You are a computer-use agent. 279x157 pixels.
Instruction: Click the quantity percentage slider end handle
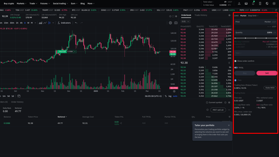[x=276, y=38]
